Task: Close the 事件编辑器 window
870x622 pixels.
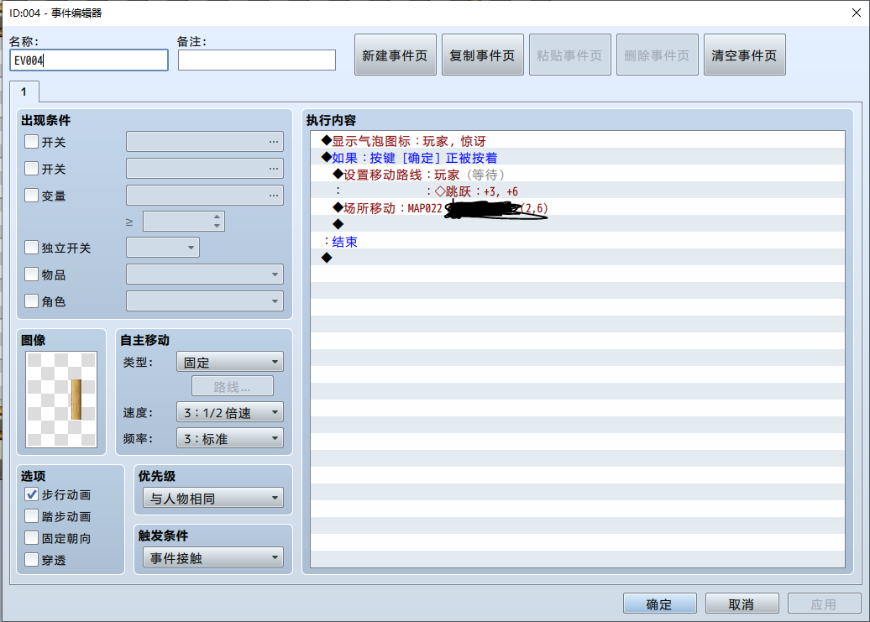Action: (856, 13)
